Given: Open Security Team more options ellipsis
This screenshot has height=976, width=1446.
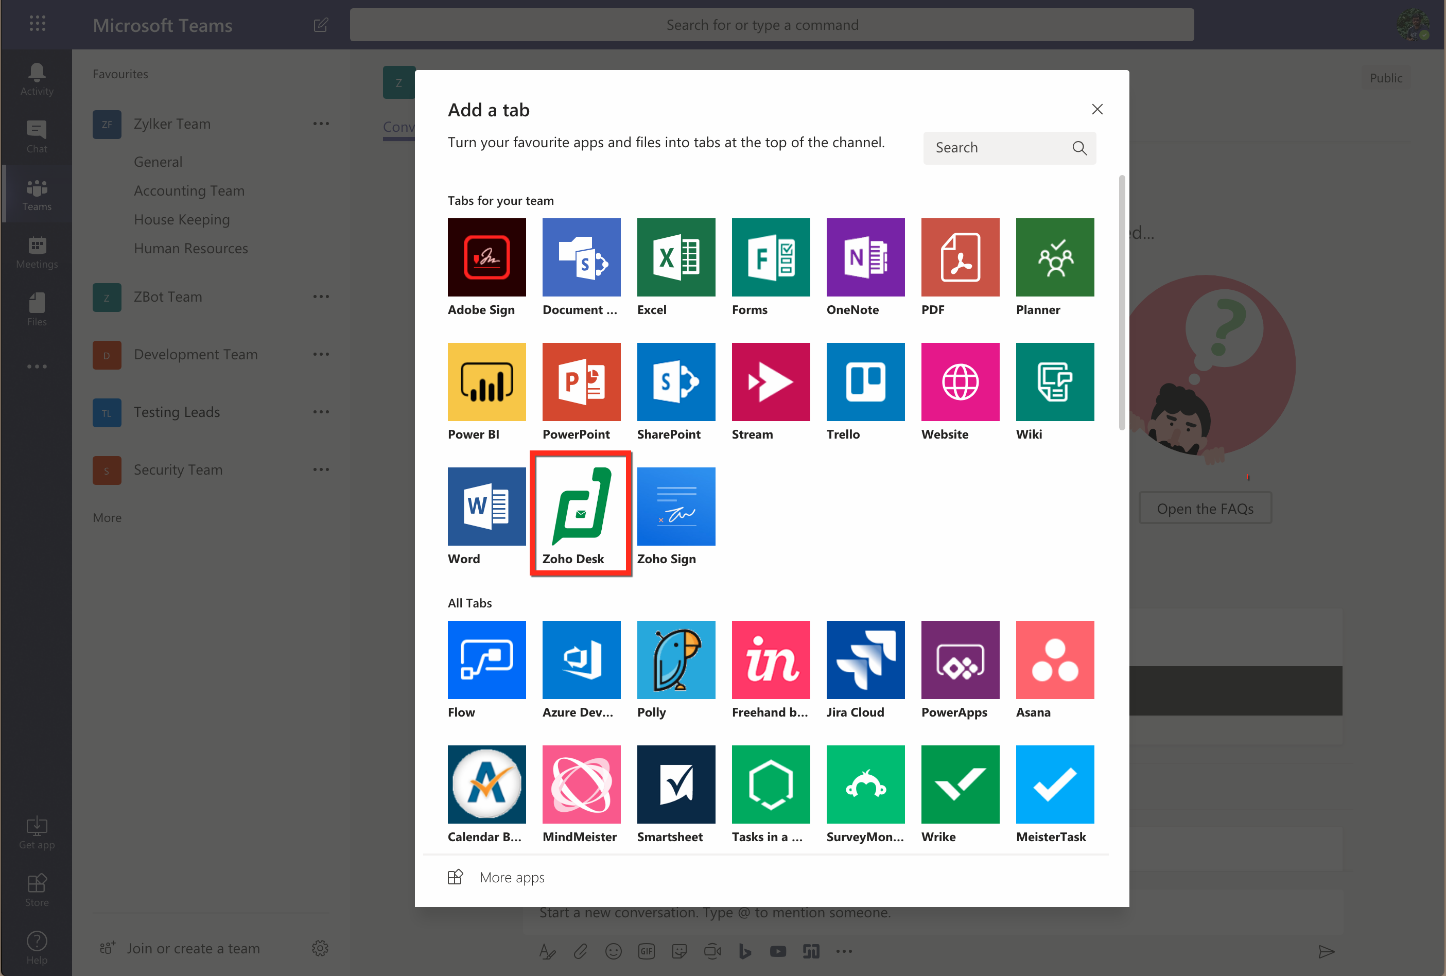Looking at the screenshot, I should click(321, 469).
